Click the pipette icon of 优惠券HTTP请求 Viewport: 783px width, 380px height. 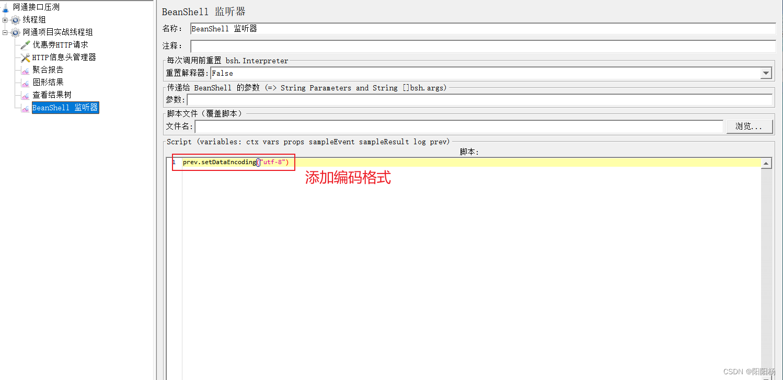coord(25,45)
